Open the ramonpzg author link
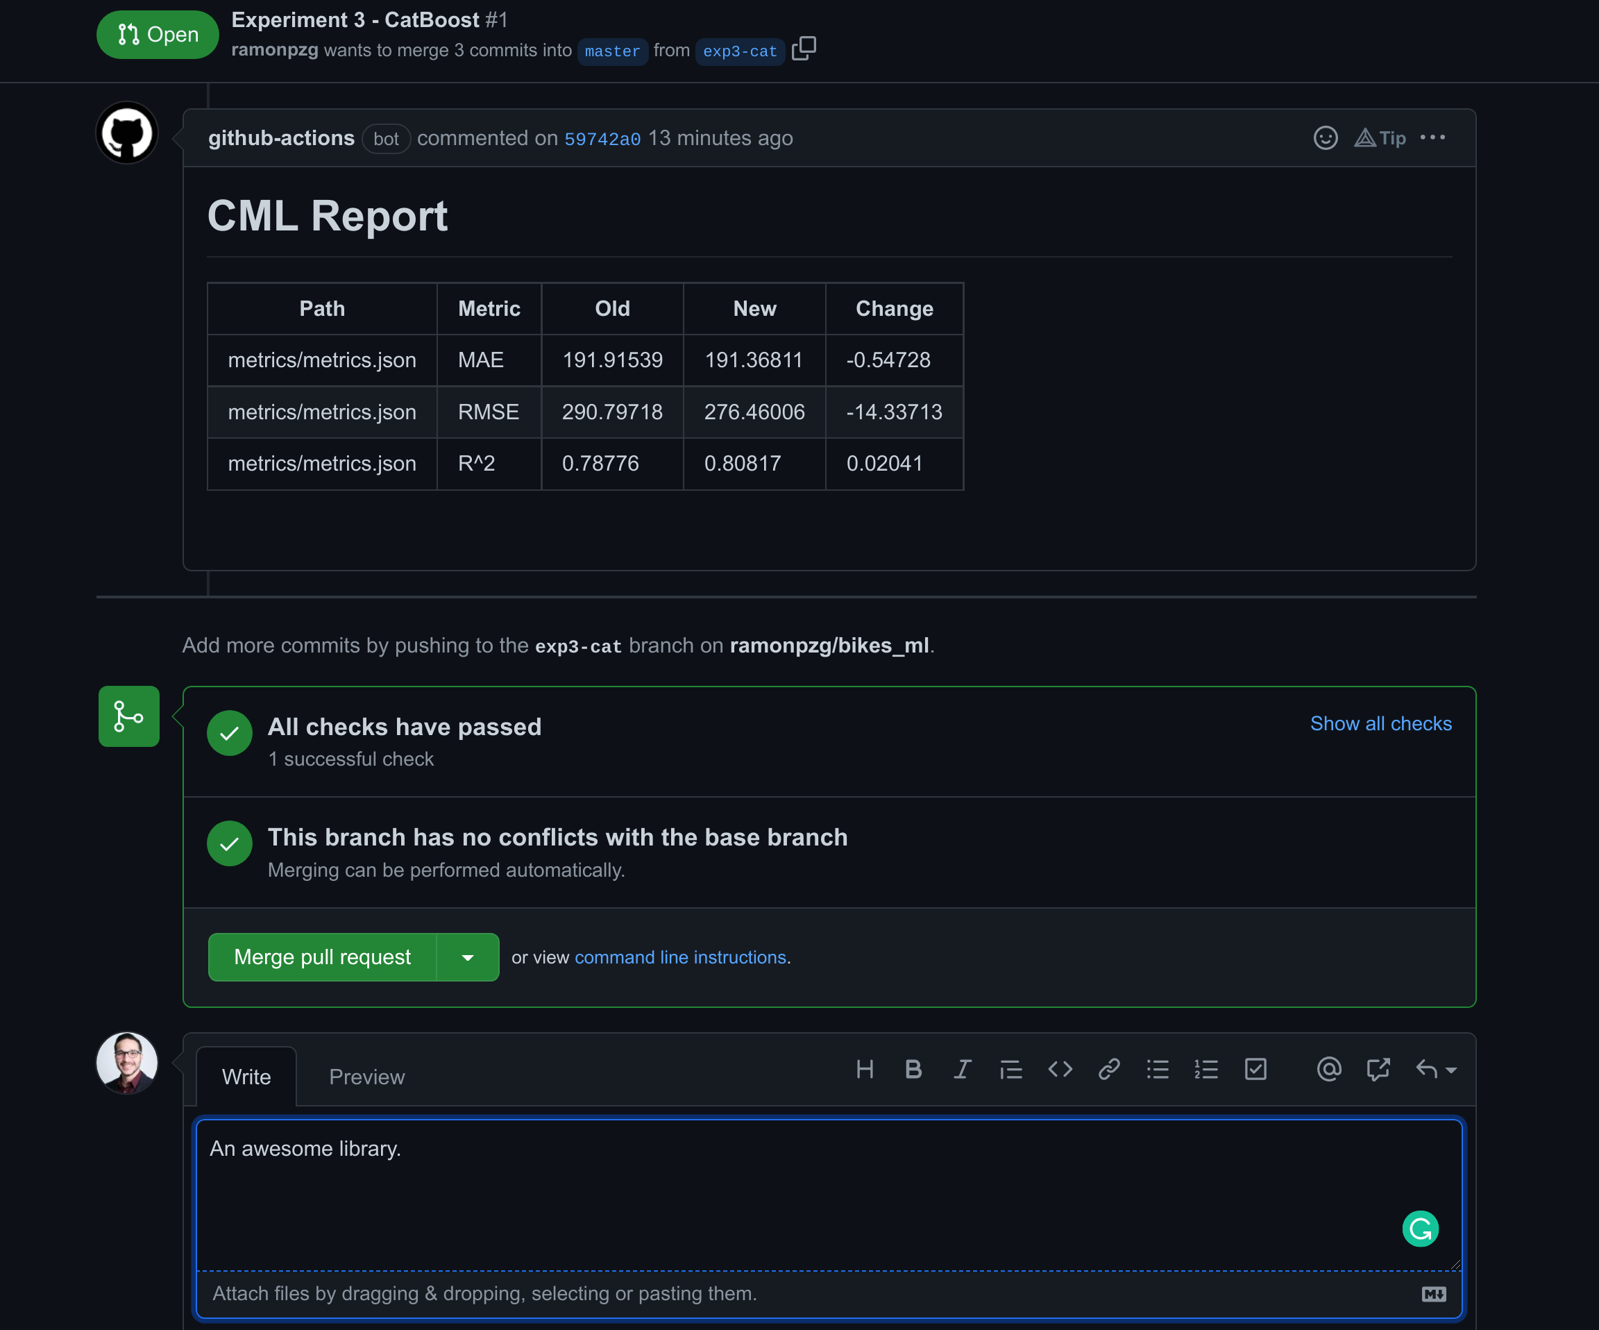Screen dimensions: 1599x1330 275,49
